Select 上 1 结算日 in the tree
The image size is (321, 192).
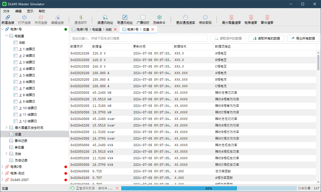(x=27, y=49)
